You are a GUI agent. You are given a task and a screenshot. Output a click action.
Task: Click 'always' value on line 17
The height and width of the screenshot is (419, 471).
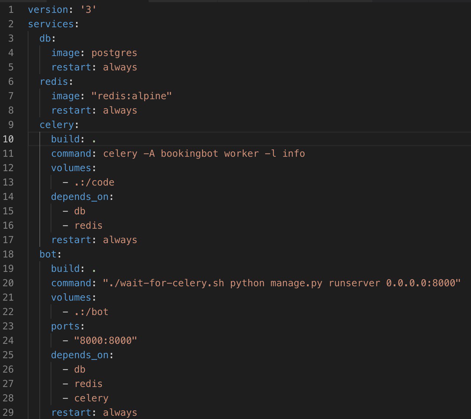coord(120,240)
